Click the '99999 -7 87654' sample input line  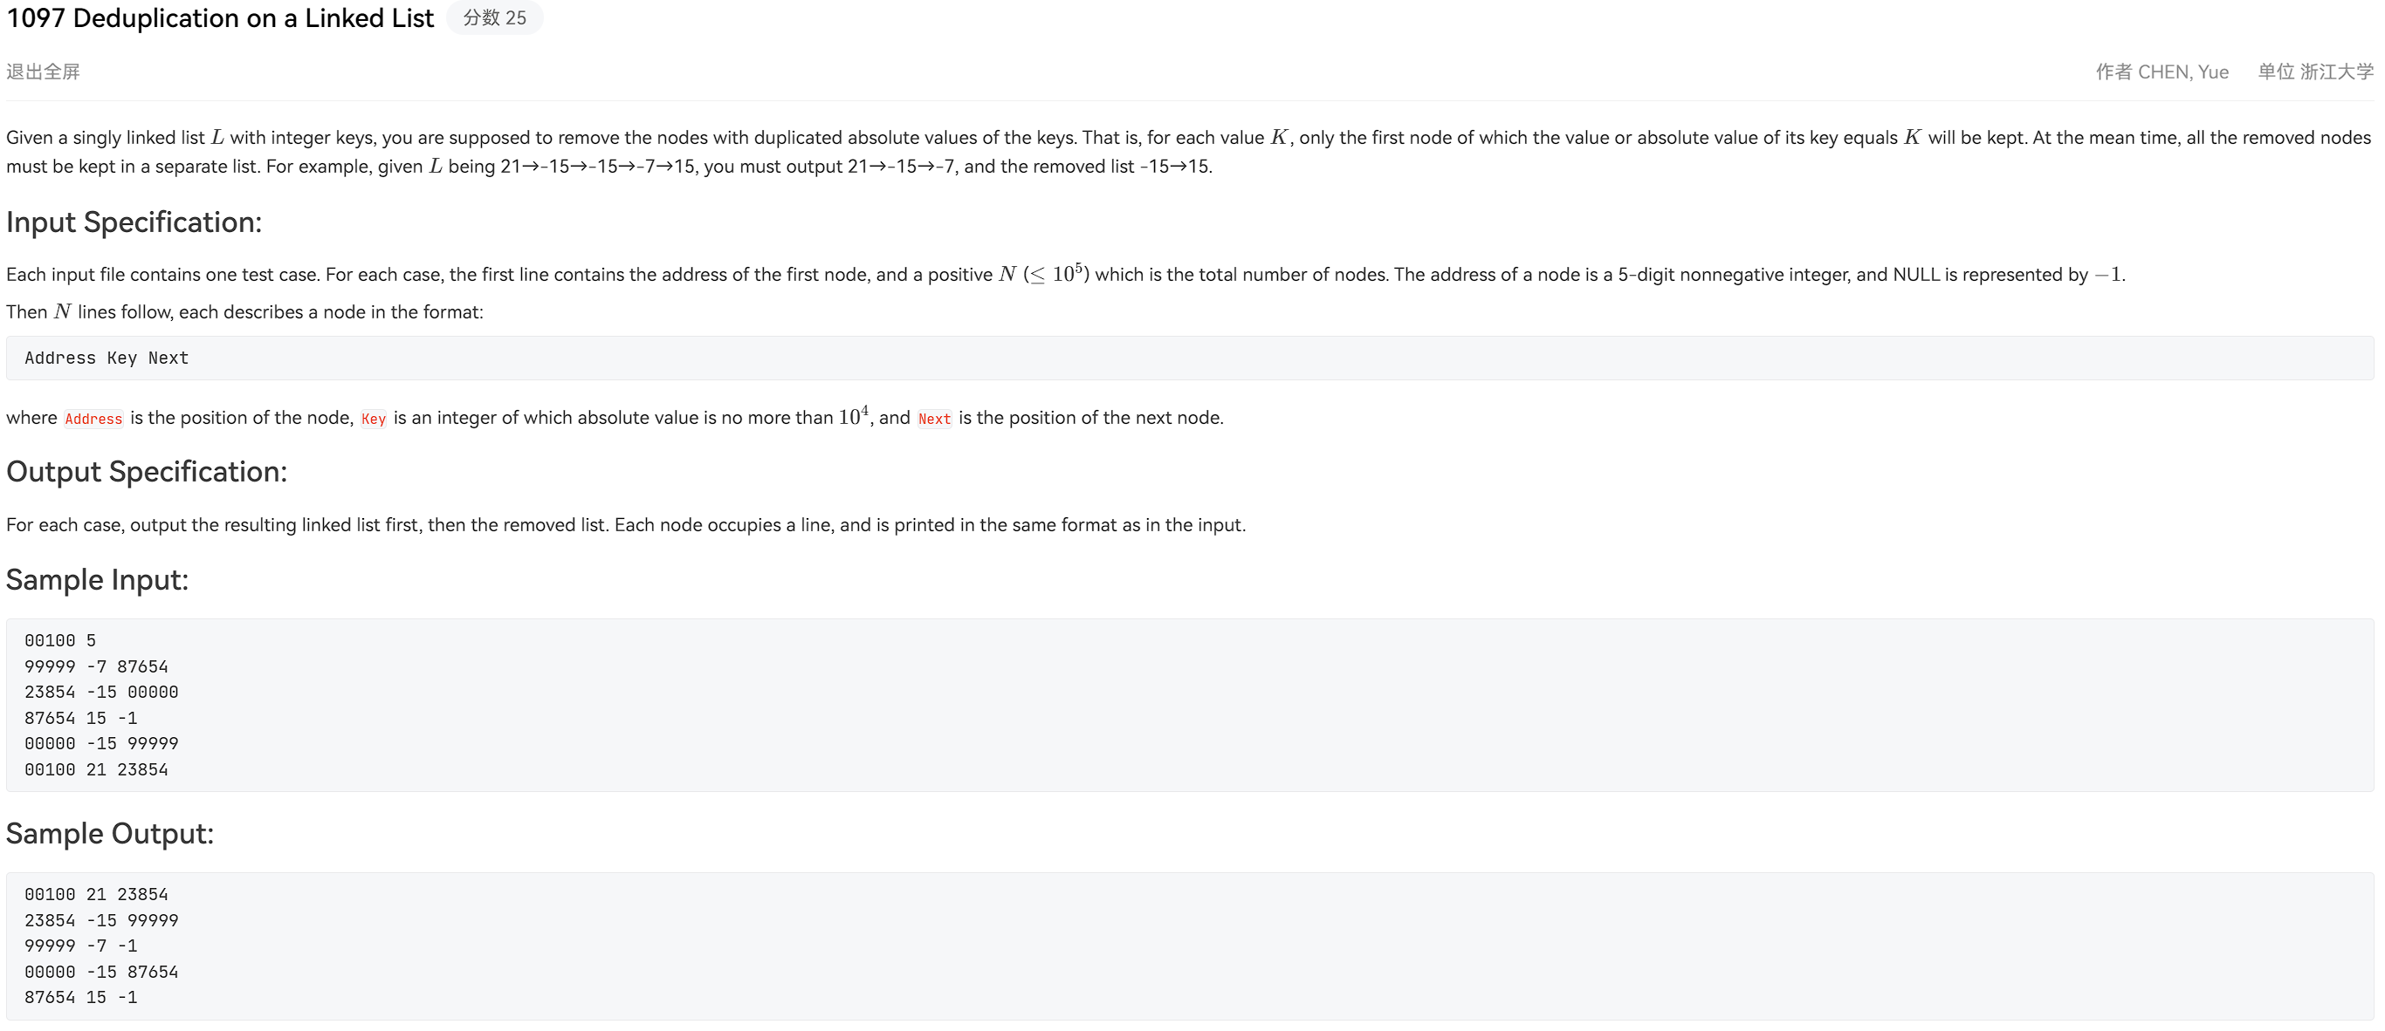coord(96,666)
